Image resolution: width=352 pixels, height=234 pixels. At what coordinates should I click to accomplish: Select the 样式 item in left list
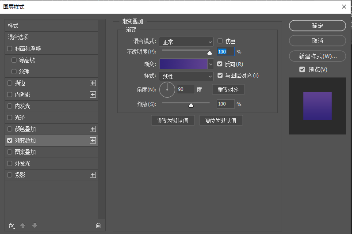click(x=51, y=26)
